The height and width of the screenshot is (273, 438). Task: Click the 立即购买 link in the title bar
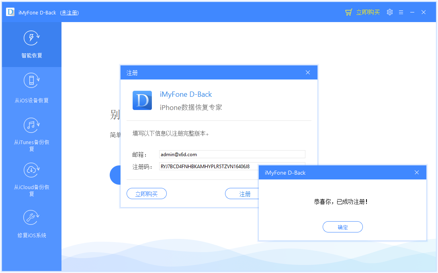click(x=368, y=12)
